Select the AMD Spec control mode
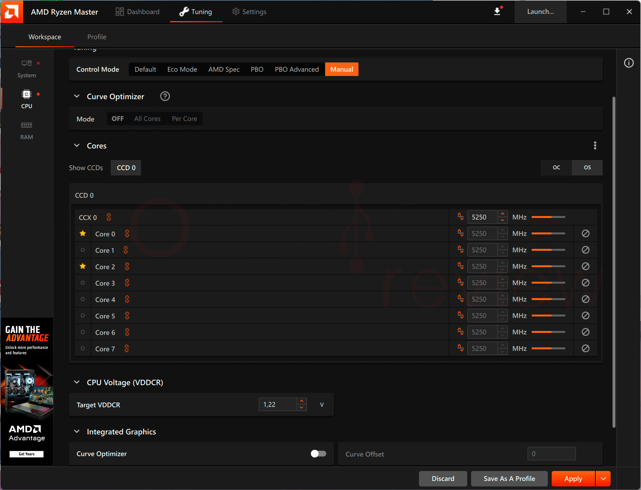The height and width of the screenshot is (490, 641). pos(224,70)
